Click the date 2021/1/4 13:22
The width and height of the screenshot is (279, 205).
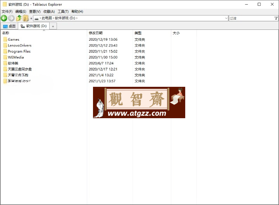click(x=101, y=75)
